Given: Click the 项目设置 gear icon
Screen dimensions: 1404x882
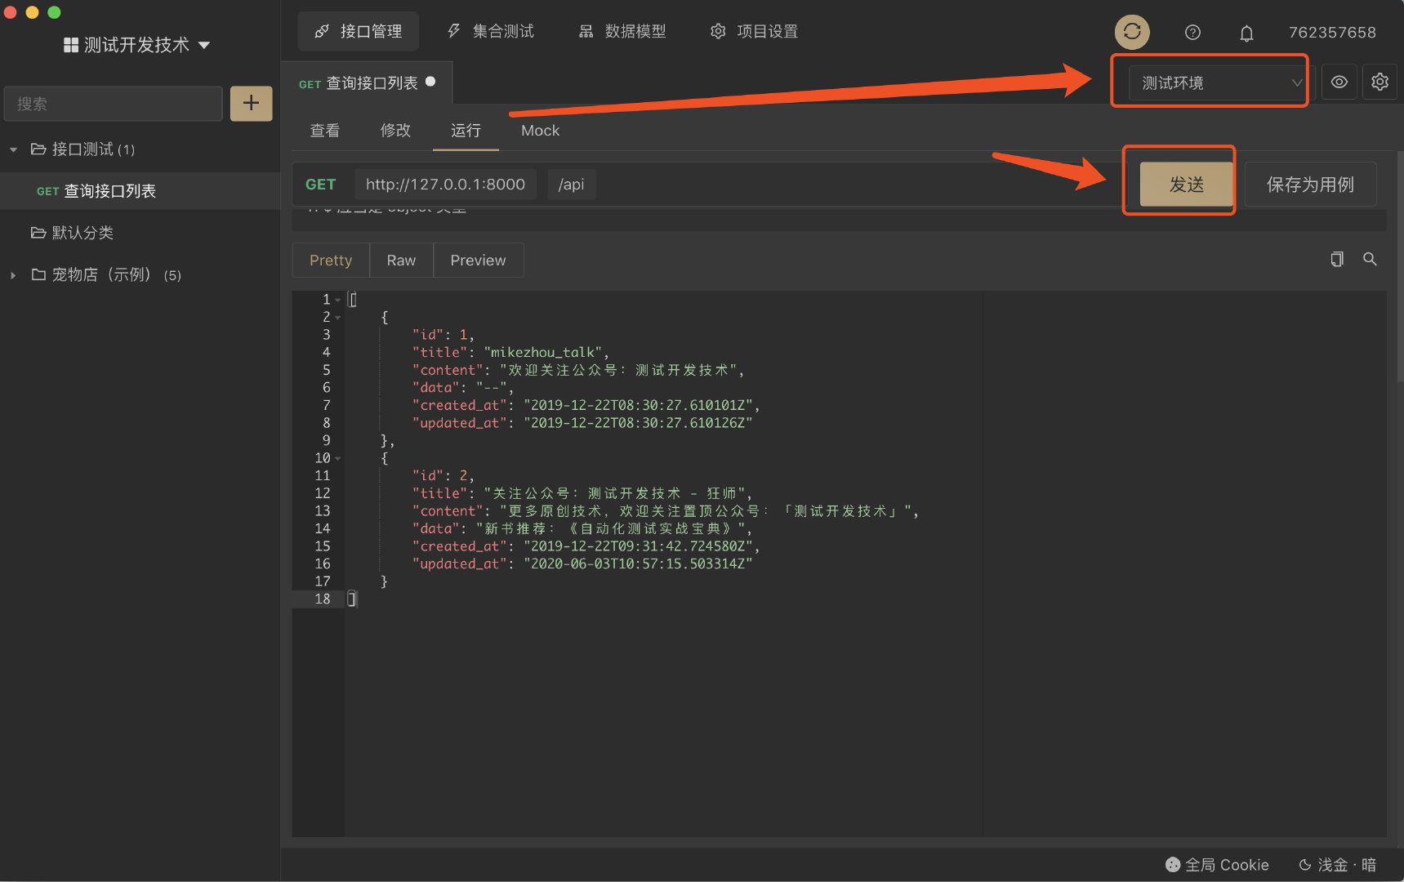Looking at the screenshot, I should [x=718, y=31].
